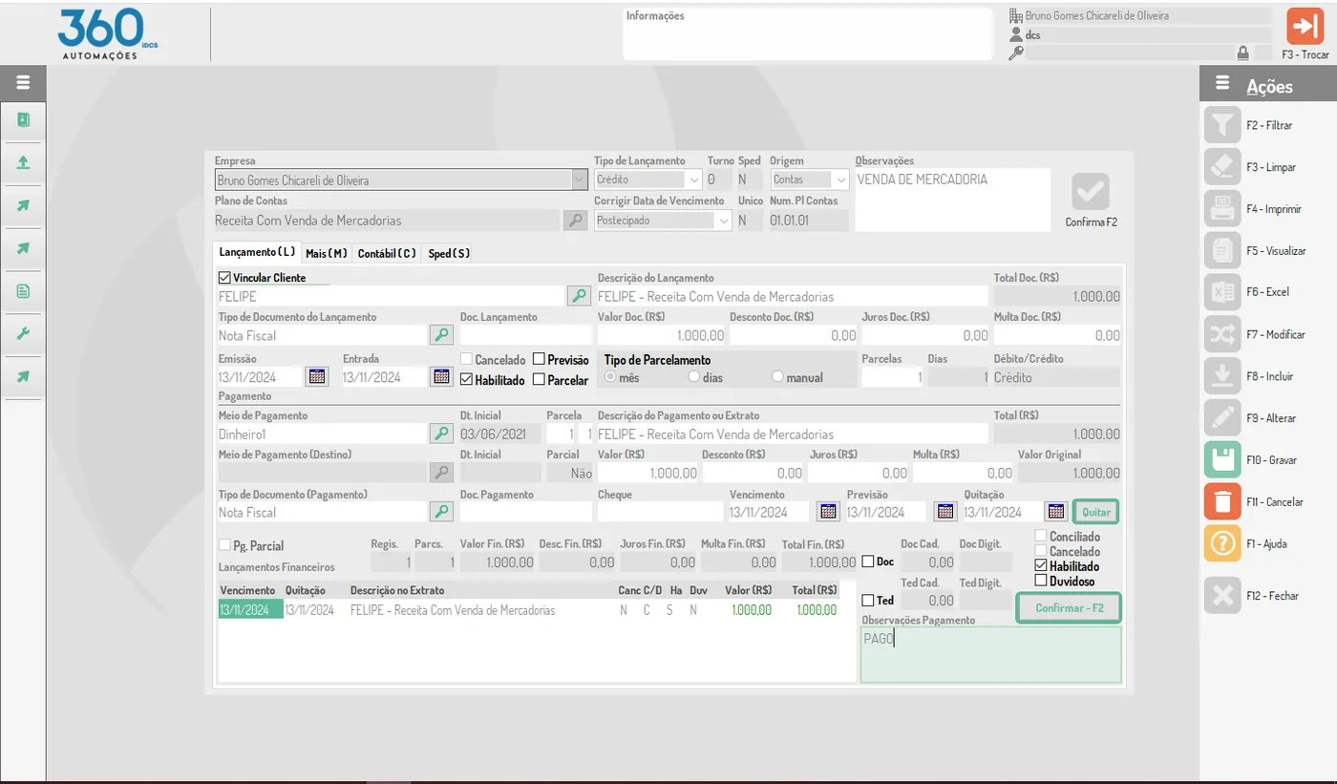The width and height of the screenshot is (1337, 784).
Task: Click the wrench icon in left sidebar
Action: (x=23, y=333)
